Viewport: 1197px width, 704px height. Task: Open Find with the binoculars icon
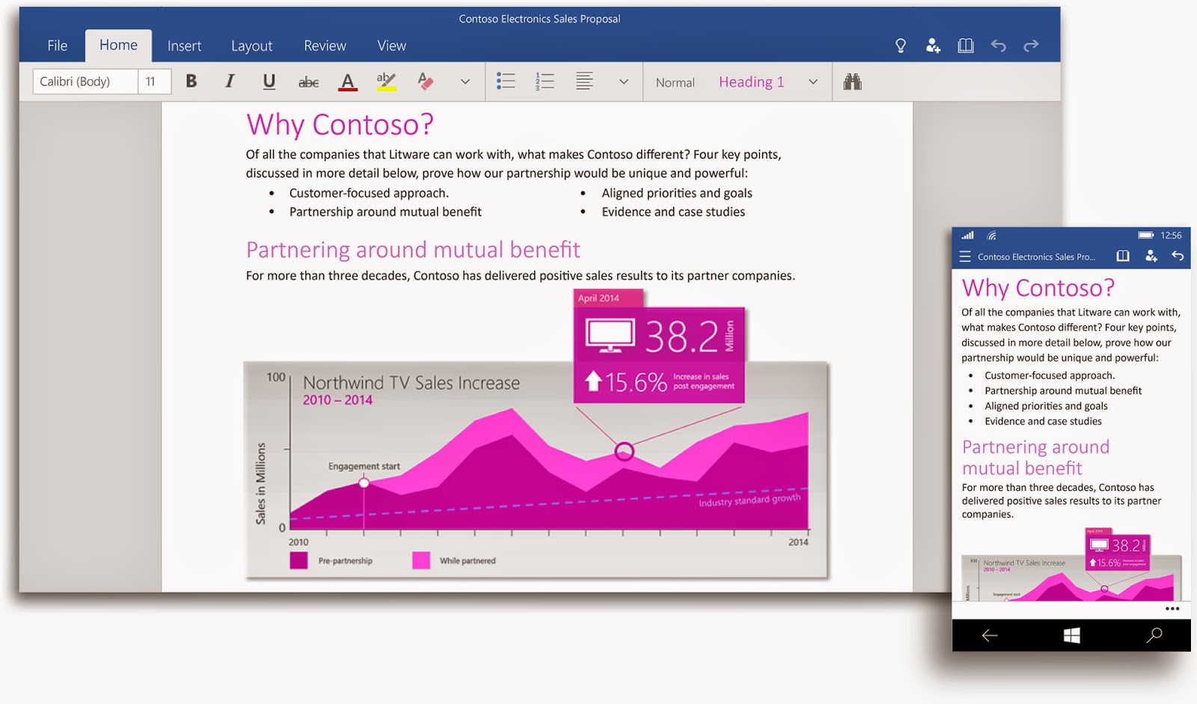852,82
